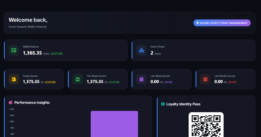The image size is (261, 137).
Task: Click the "Welcome back," heading
Action: (28, 20)
